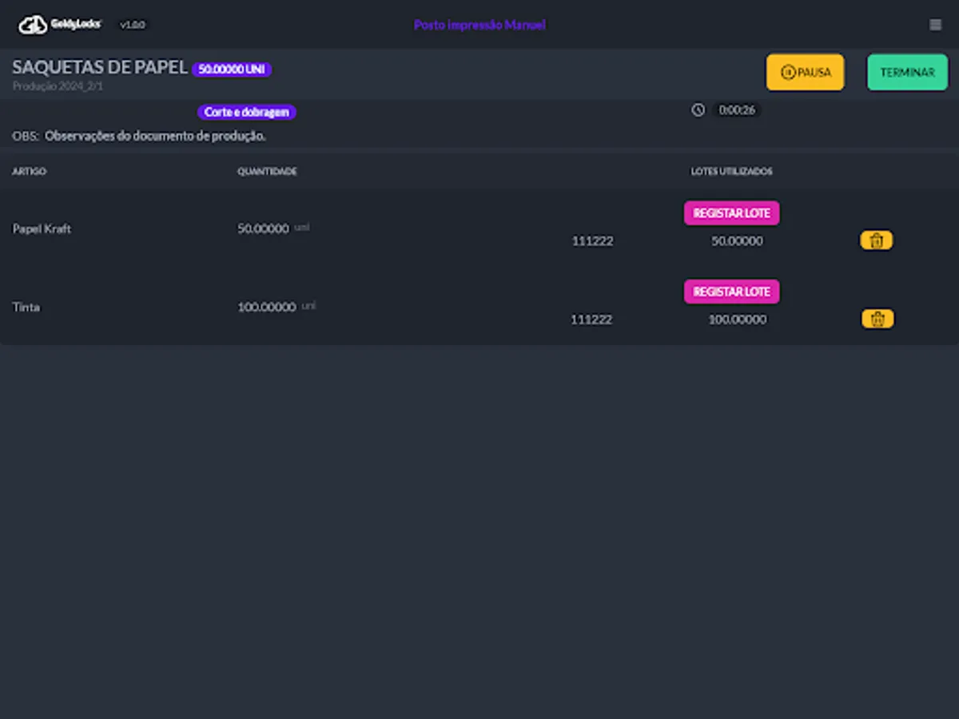This screenshot has height=719, width=959.
Task: Click lot number 111222 in Papel Kraft row
Action: 592,240
